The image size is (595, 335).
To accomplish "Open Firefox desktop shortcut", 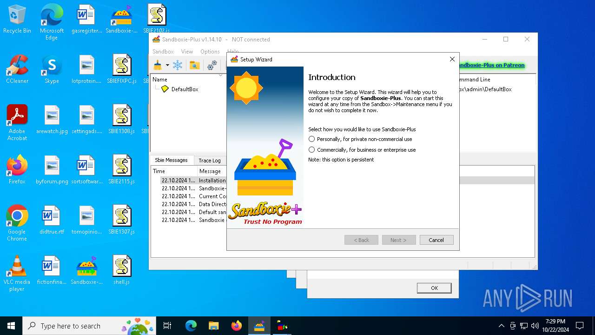I will point(17,170).
